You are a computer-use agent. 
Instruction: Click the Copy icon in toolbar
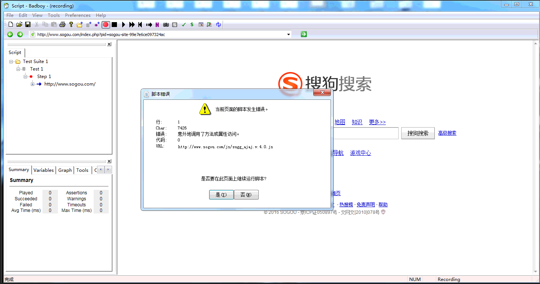pyautogui.click(x=45, y=25)
